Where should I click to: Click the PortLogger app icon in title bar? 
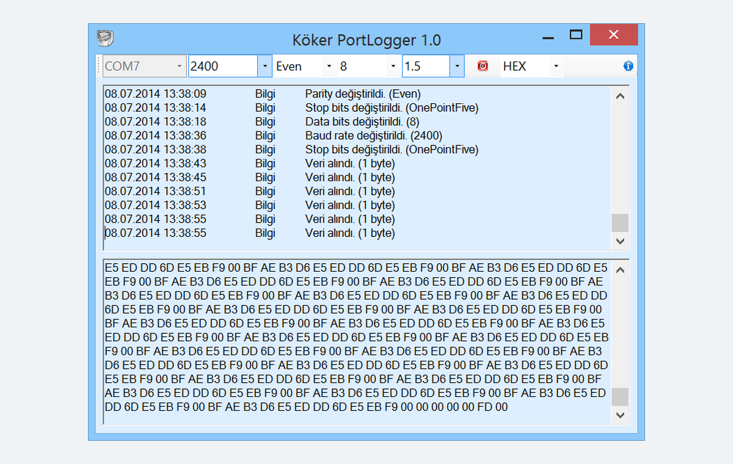click(106, 38)
